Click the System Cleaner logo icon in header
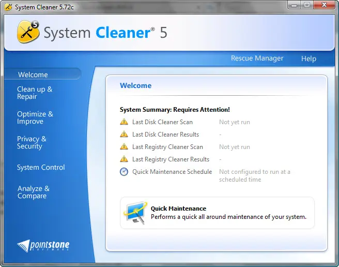 click(28, 32)
